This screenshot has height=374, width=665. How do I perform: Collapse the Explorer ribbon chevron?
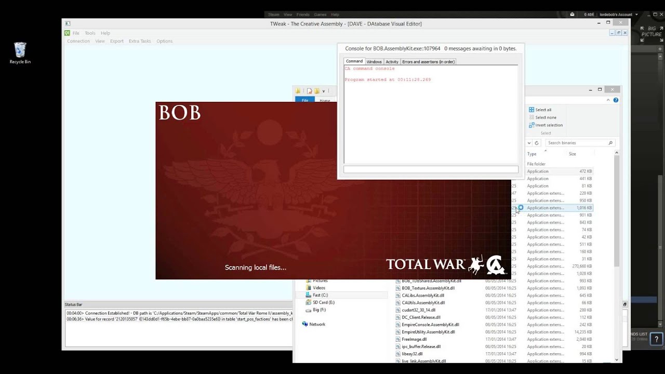pos(609,100)
